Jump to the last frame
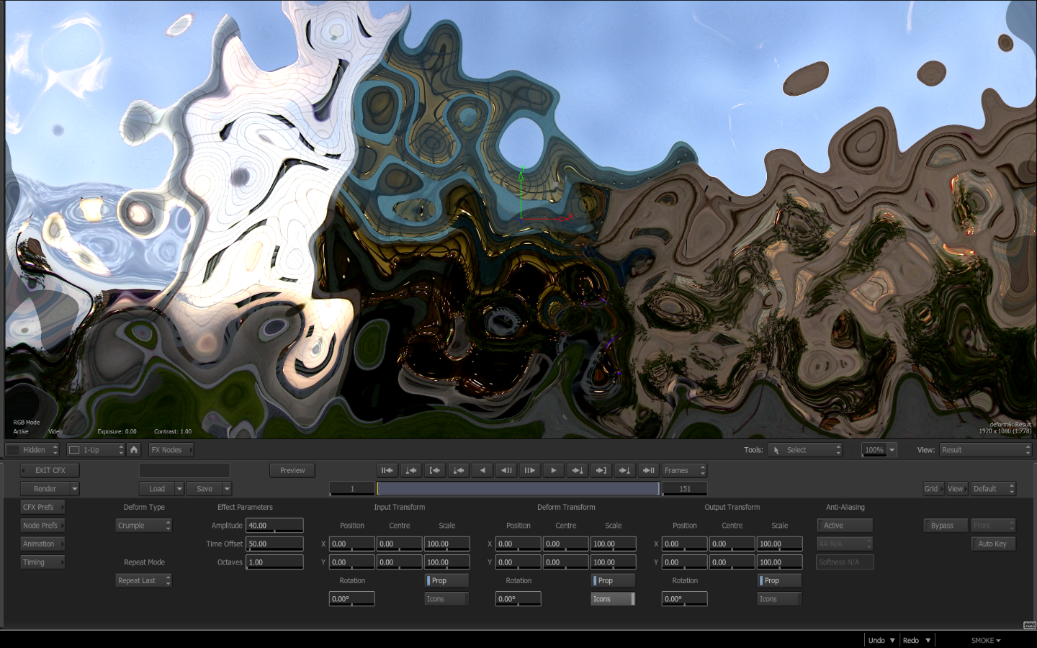Screen dimensions: 1037x648 (648, 471)
